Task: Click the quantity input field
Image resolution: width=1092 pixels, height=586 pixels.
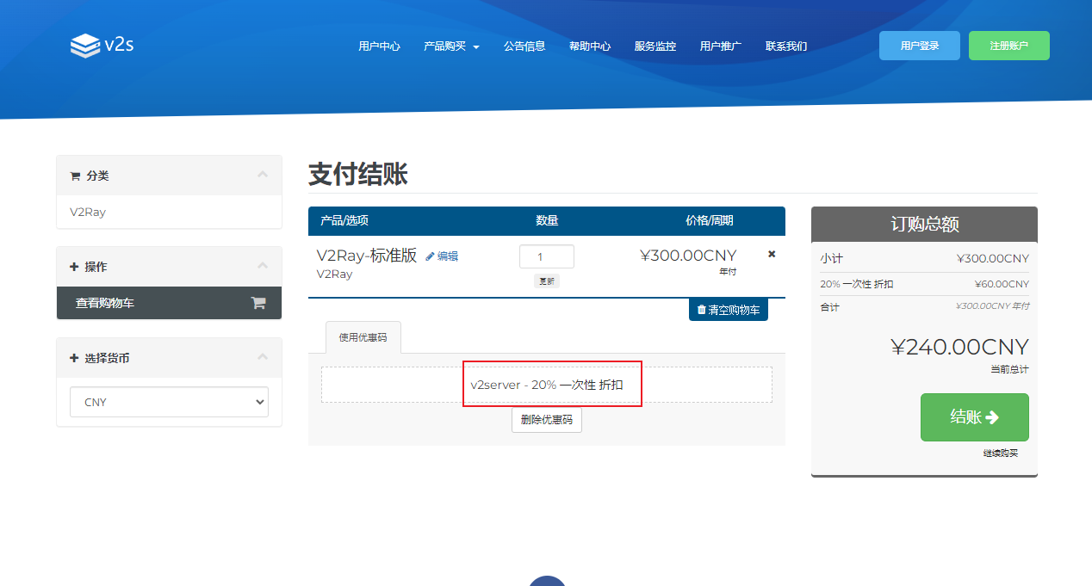Action: 546,256
